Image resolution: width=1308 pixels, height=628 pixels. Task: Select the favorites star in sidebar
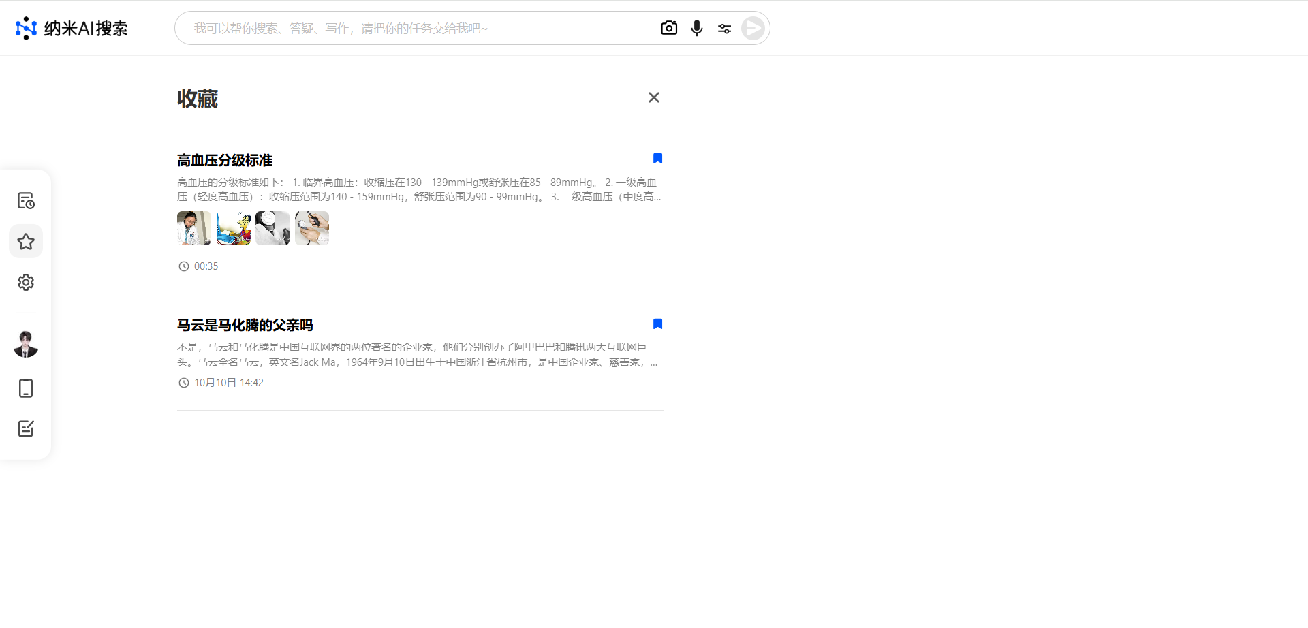tap(26, 241)
